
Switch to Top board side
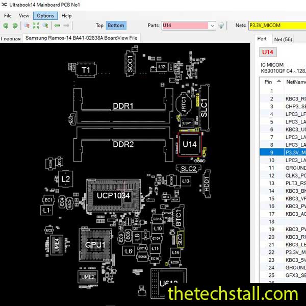(x=99, y=25)
